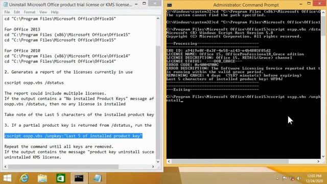
Task: Open the View menu in Notepad
Action: pos(43,12)
